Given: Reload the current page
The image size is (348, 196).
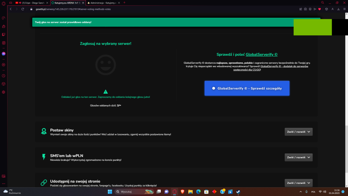Looking at the screenshot, I should 23,9.
